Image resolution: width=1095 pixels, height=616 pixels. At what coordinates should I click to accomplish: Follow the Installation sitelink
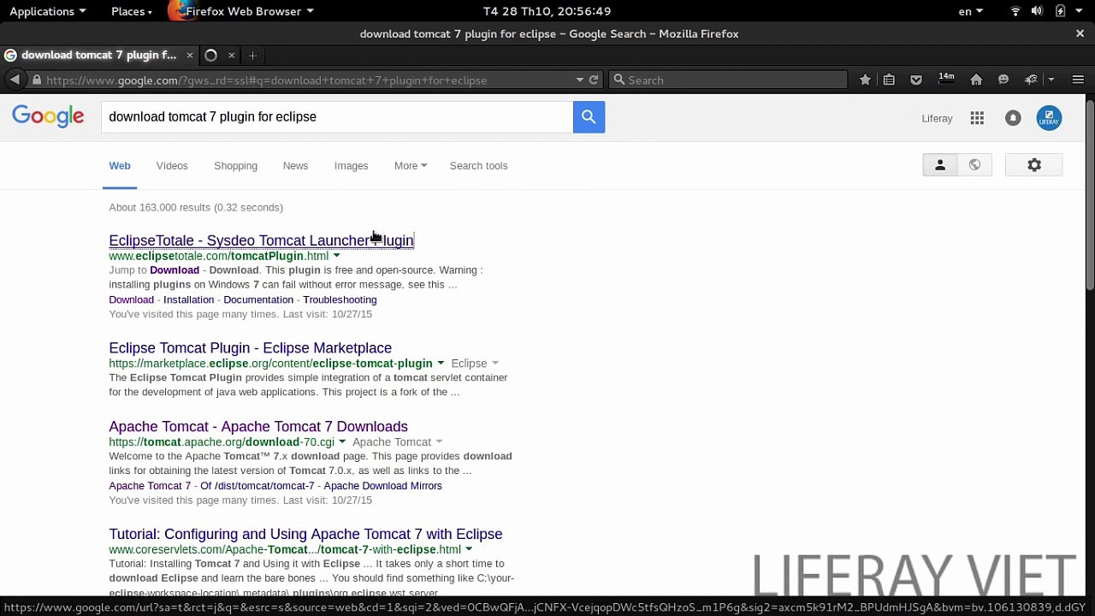click(x=188, y=299)
